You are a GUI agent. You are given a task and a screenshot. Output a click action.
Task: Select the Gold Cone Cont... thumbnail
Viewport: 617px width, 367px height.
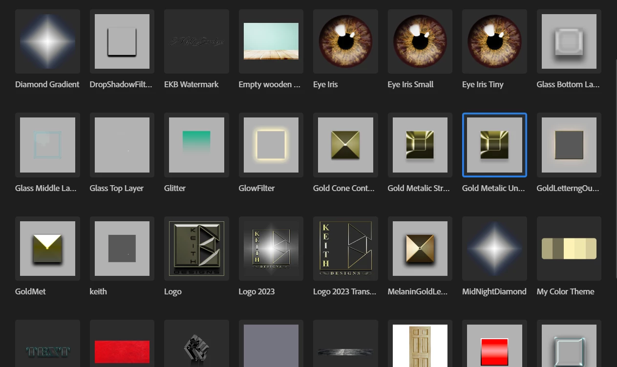pos(345,145)
